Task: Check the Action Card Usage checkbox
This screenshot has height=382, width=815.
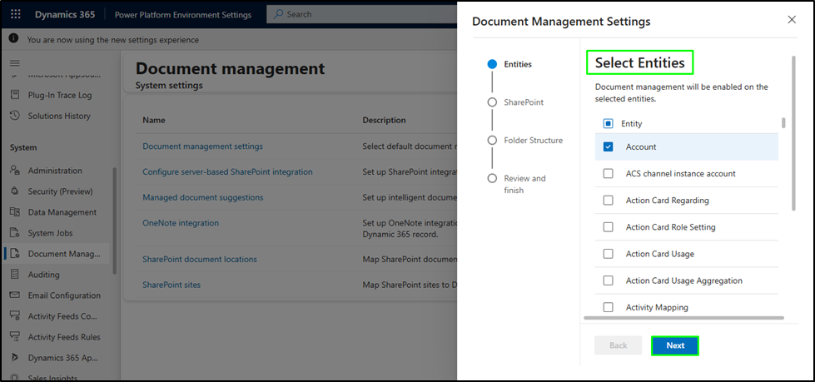Action: coord(608,254)
